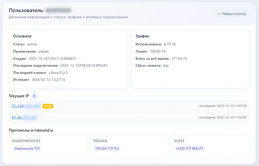Click the used traffic value 4.19 ГБ

pyautogui.click(x=170, y=44)
